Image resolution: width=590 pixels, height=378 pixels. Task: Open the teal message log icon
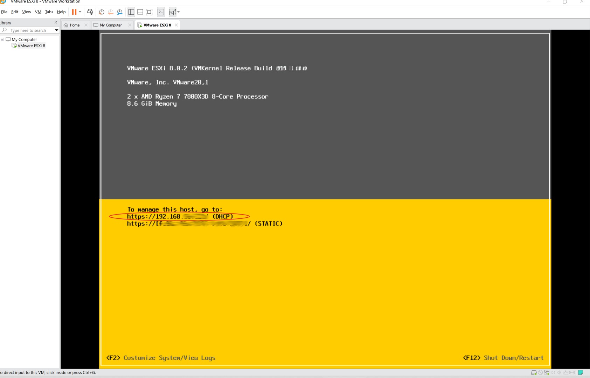pyautogui.click(x=581, y=372)
